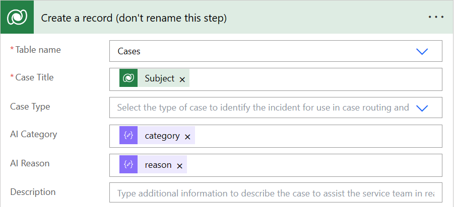Click the 'Create a record' step title
The height and width of the screenshot is (207, 454).
click(x=134, y=18)
